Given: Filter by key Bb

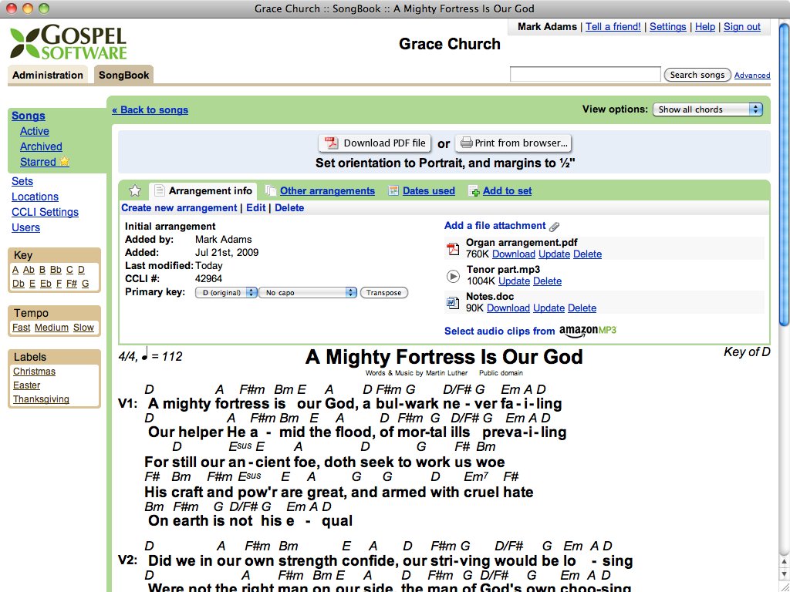Looking at the screenshot, I should 56,270.
